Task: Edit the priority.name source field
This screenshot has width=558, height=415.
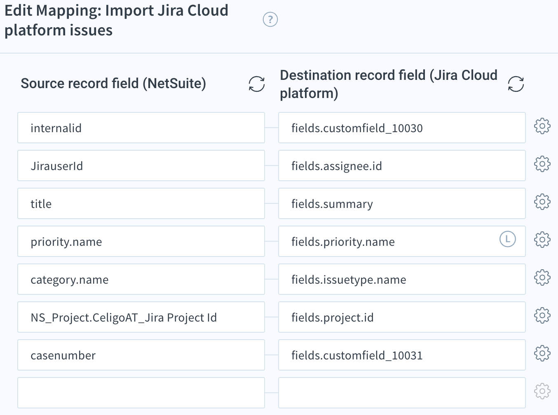Action: coord(141,241)
